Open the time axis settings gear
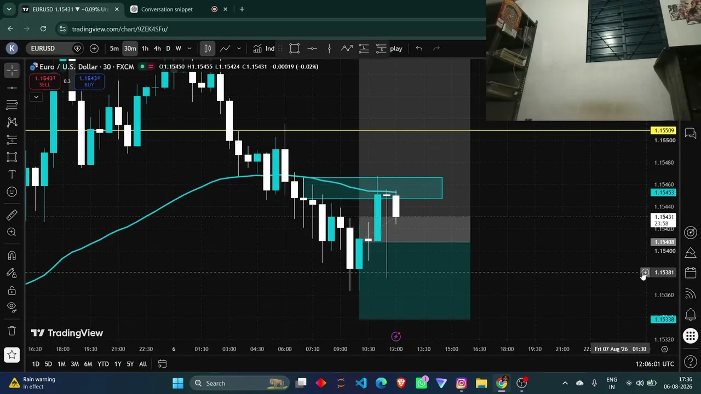This screenshot has height=394, width=701. pyautogui.click(x=664, y=349)
